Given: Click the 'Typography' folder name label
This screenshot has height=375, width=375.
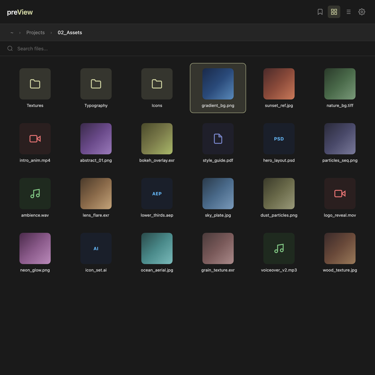Looking at the screenshot, I should coord(96,105).
